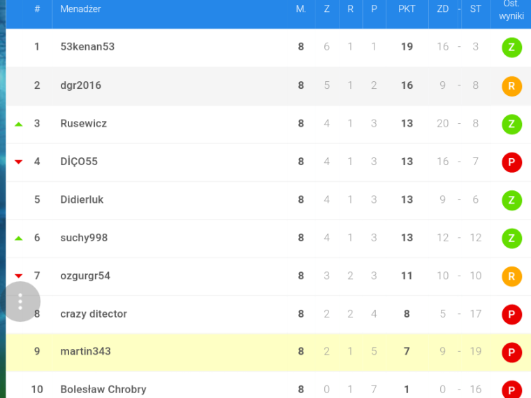Click the orange R result badge for dgr2016
531x398 pixels.
pos(511,86)
